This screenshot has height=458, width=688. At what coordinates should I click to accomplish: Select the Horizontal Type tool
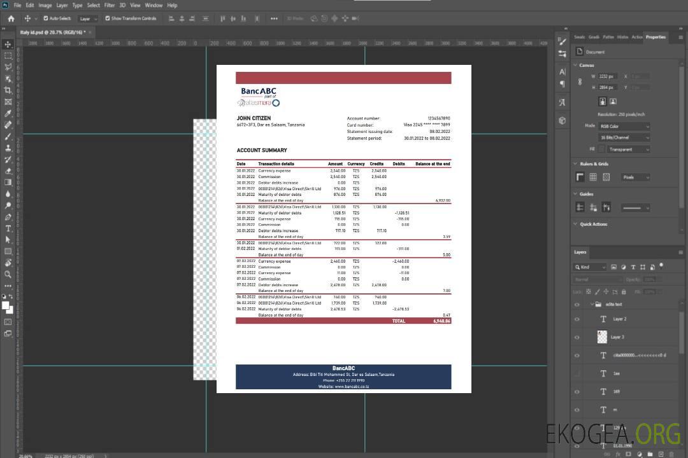coord(8,228)
